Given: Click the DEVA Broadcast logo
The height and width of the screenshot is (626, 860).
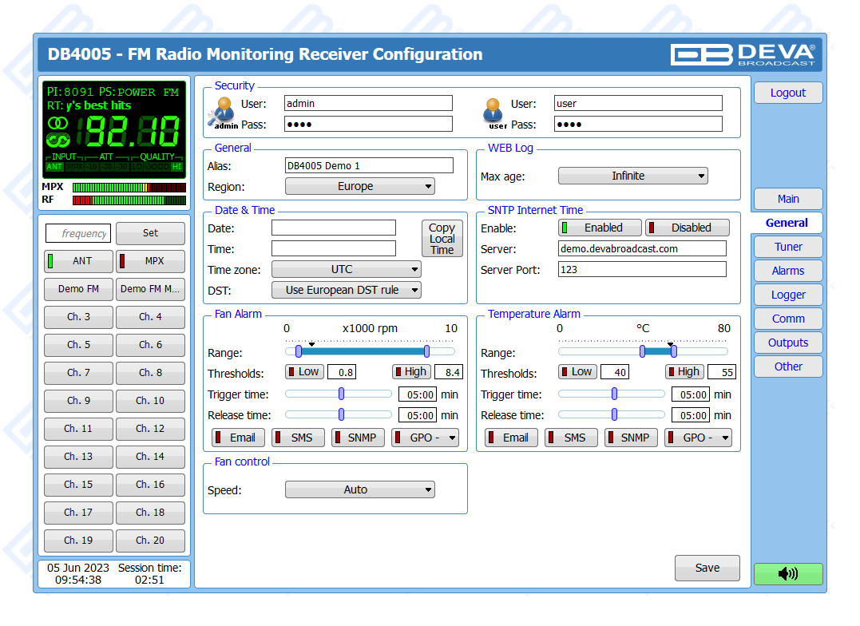Looking at the screenshot, I should point(743,54).
